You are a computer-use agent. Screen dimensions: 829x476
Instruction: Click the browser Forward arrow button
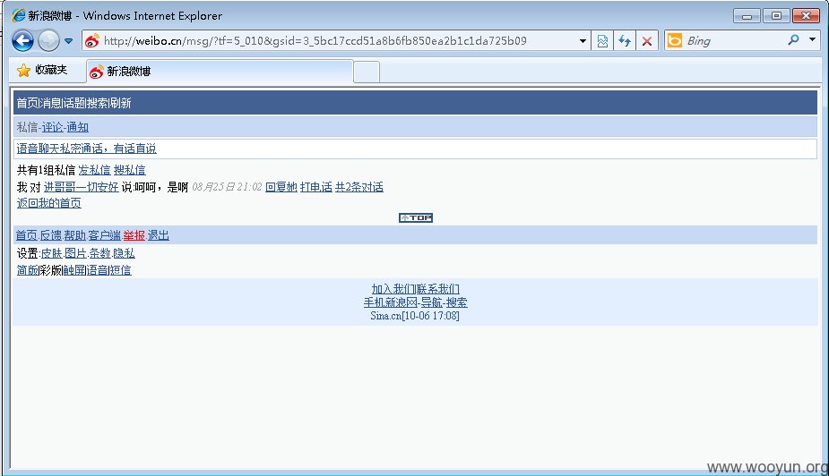pos(48,40)
